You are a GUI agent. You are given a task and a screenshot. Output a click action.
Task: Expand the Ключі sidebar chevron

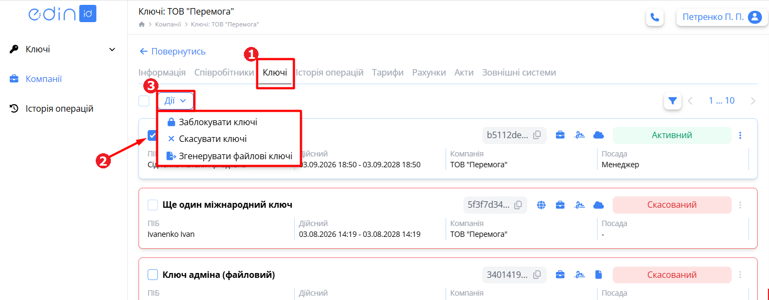point(112,50)
